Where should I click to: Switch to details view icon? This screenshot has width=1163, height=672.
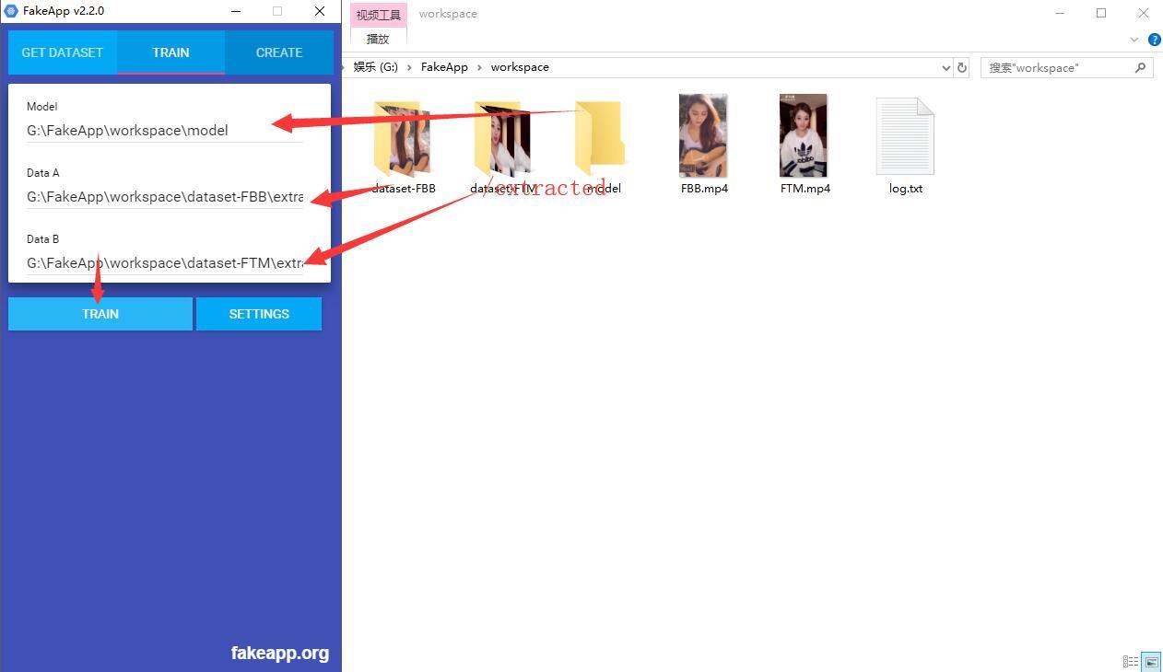pyautogui.click(x=1131, y=661)
